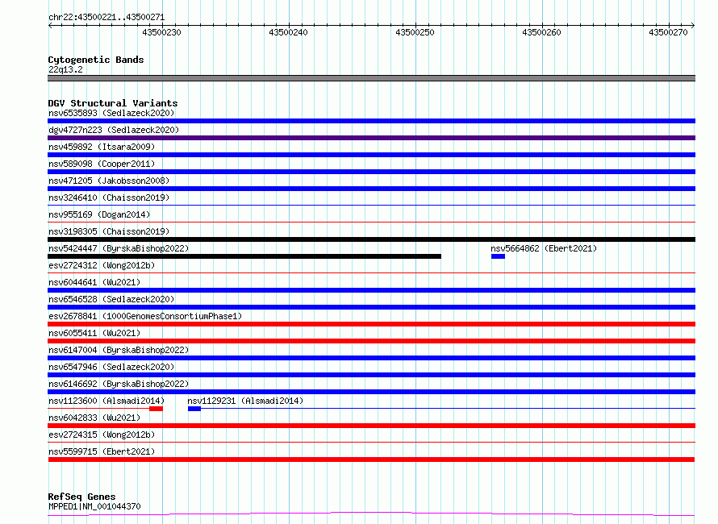This screenshot has width=718, height=524.
Task: Click the red nsv5599715 feature bar
Action: click(x=371, y=460)
